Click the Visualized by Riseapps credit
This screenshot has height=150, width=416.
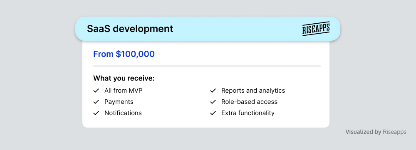click(376, 132)
